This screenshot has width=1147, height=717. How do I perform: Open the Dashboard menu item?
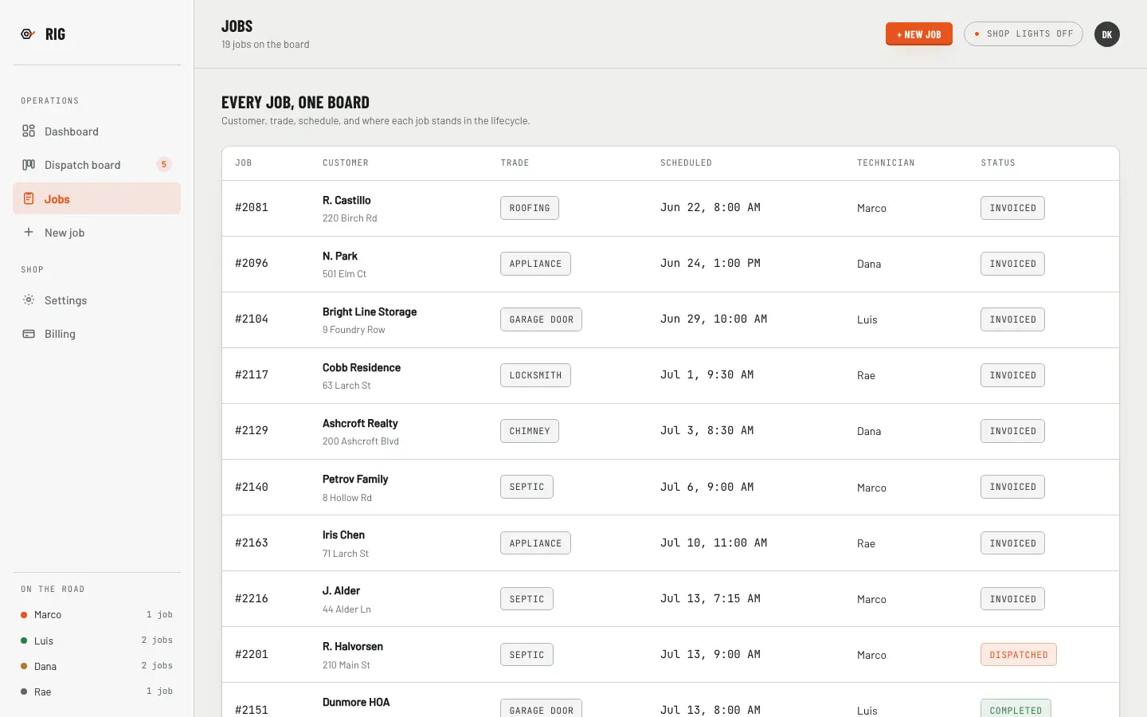[x=96, y=131]
